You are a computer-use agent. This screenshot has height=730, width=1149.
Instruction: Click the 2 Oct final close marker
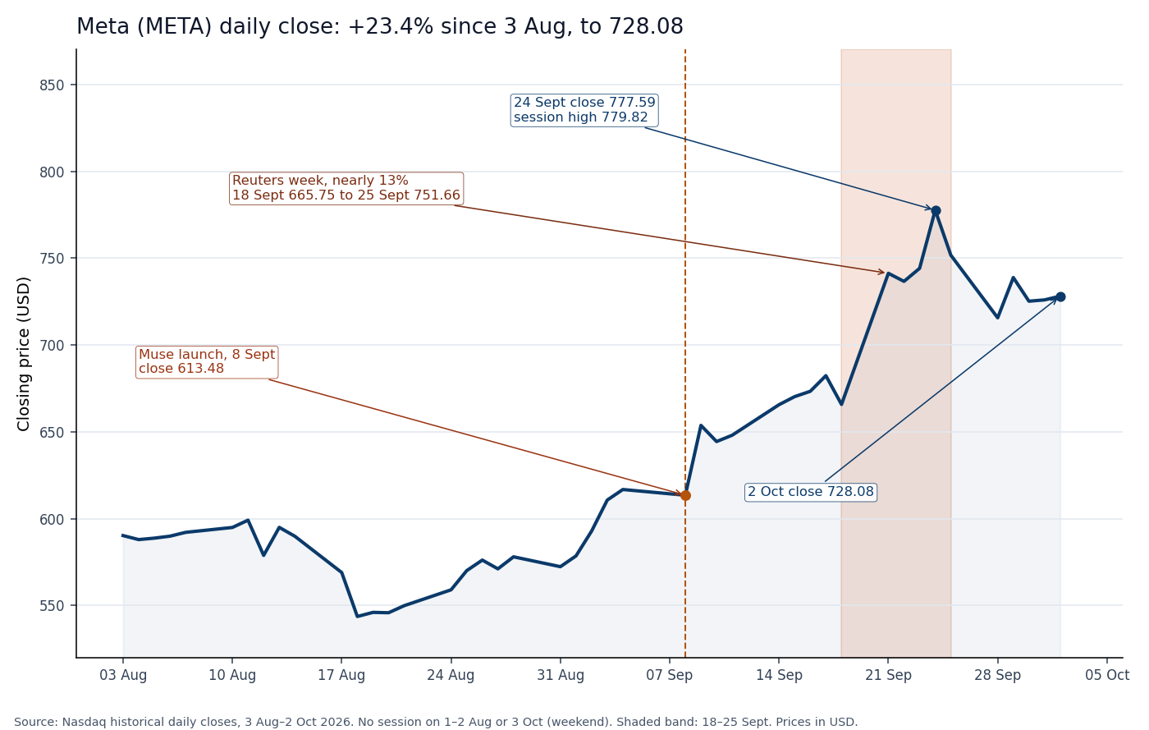[x=1060, y=296]
